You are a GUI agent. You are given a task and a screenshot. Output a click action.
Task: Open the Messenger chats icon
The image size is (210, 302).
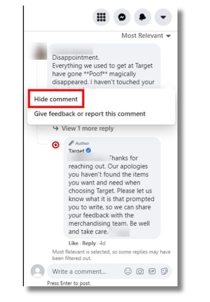click(x=122, y=17)
